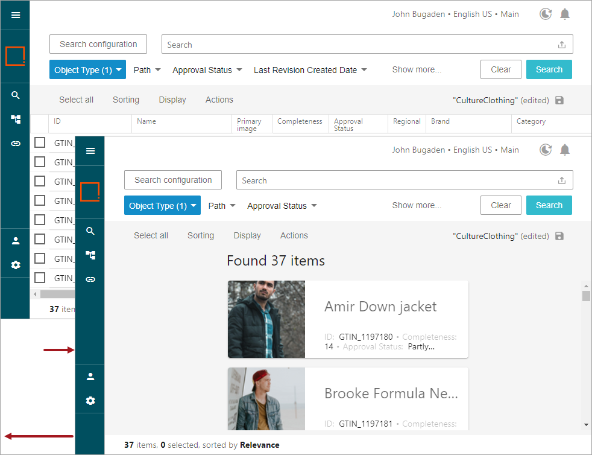This screenshot has height=455, width=592.
Task: Click the magnifier search icon in background sidebar
Action: click(16, 95)
